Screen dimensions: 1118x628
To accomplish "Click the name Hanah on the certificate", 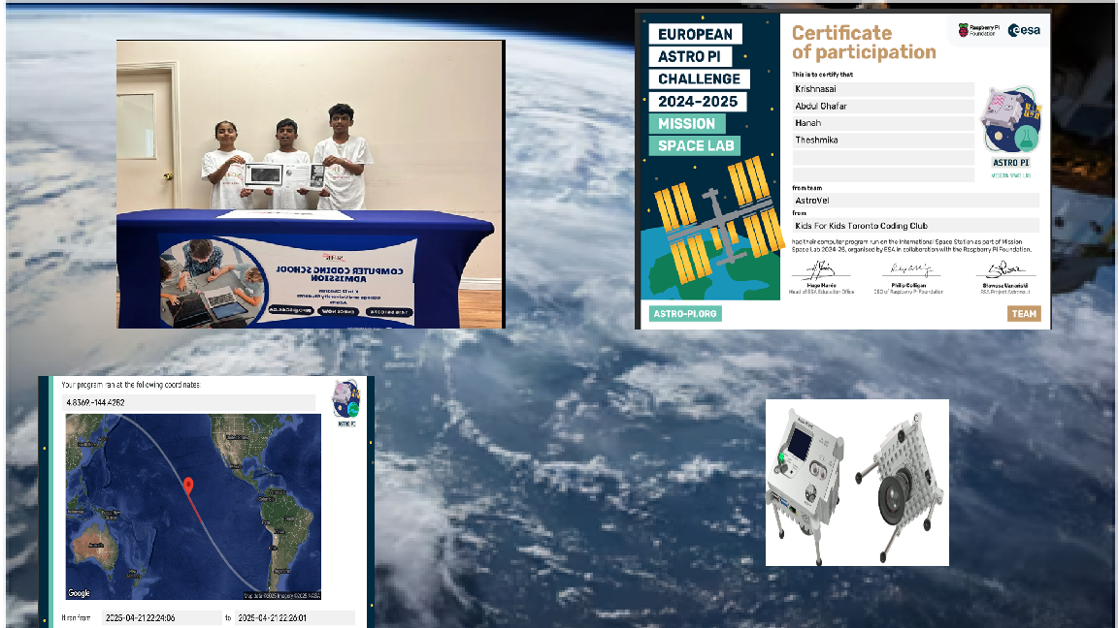I will click(807, 123).
